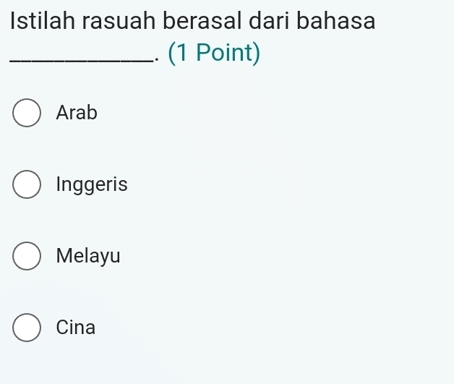Pick the Cina radio button
This screenshot has width=454, height=384.
[x=27, y=328]
